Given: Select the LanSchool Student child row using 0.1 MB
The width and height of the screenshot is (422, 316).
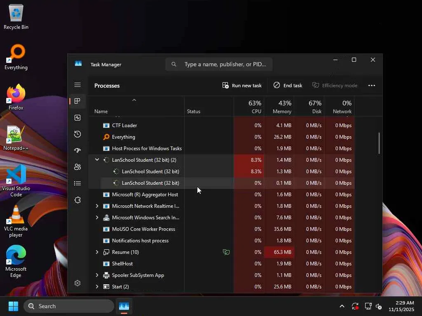Looking at the screenshot, I should 221,183.
